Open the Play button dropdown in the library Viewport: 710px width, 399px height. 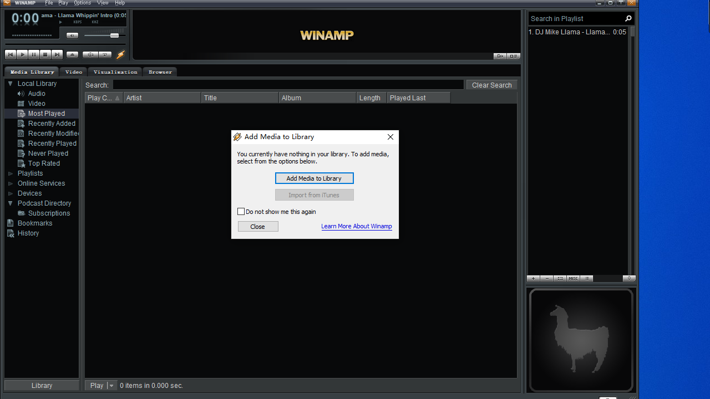coord(111,385)
